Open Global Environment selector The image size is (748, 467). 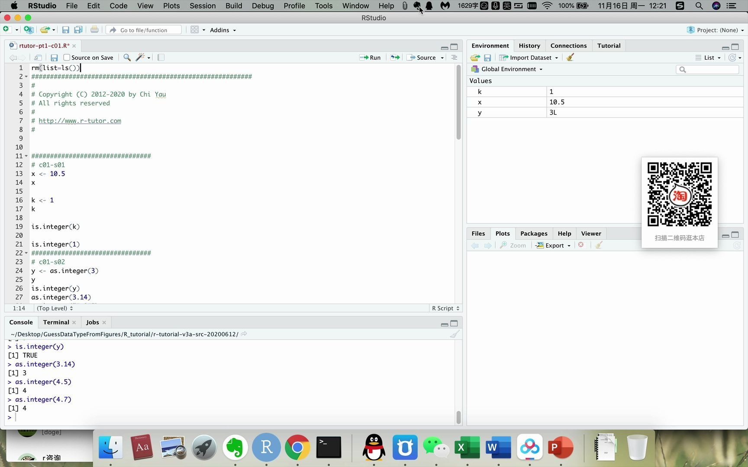point(507,69)
